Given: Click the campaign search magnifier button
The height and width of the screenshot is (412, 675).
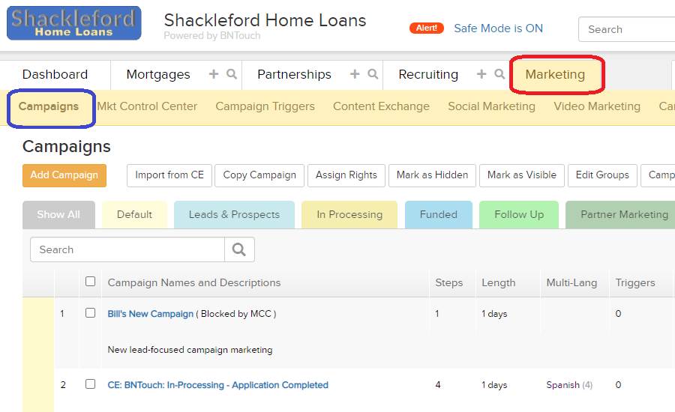Looking at the screenshot, I should tap(239, 249).
